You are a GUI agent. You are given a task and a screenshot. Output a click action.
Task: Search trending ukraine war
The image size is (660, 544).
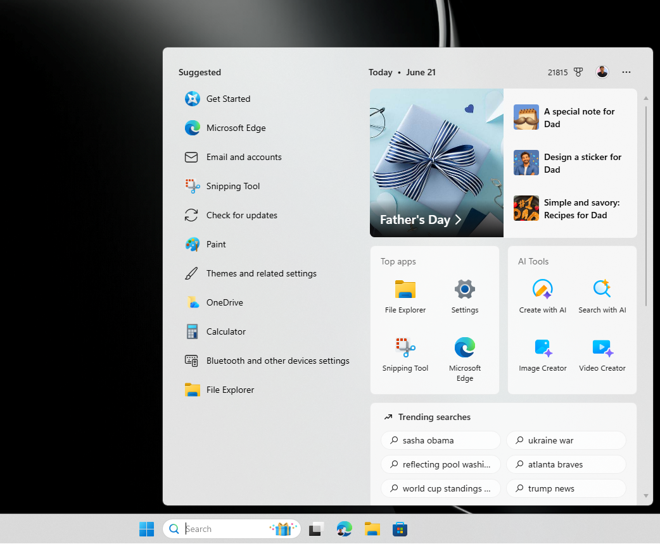(566, 440)
